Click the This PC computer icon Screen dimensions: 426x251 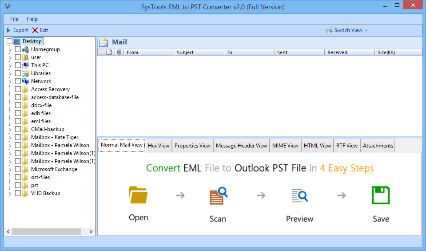tap(25, 65)
